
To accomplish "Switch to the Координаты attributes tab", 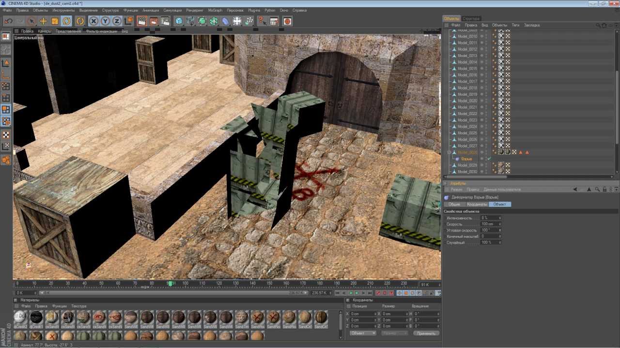I will pyautogui.click(x=477, y=204).
